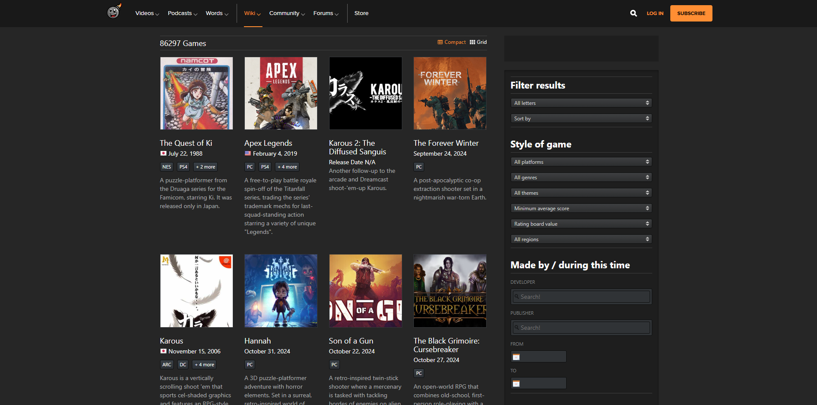Open the Apex Legends title link
The width and height of the screenshot is (817, 405).
[268, 143]
